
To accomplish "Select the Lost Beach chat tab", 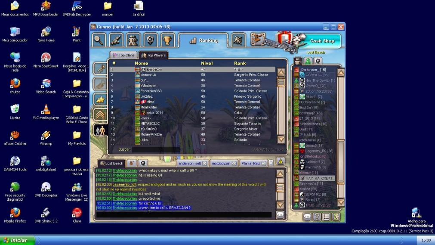I will (111, 163).
